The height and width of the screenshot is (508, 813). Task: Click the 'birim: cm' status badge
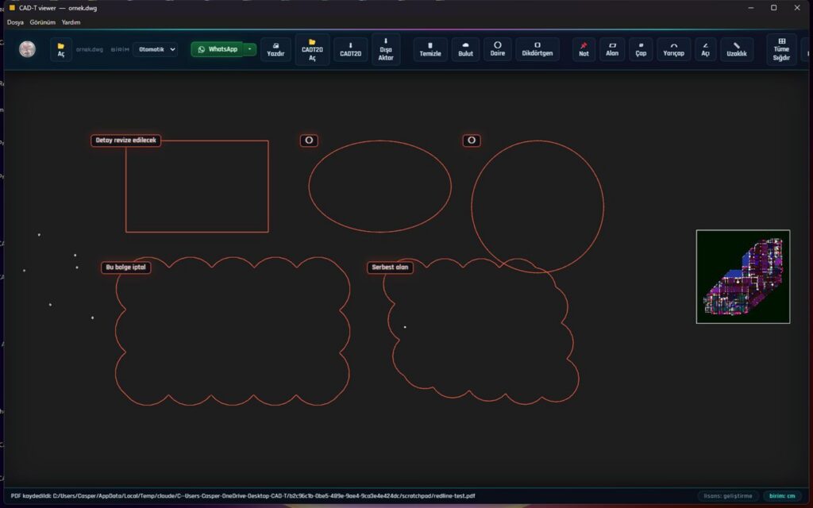[x=782, y=496]
